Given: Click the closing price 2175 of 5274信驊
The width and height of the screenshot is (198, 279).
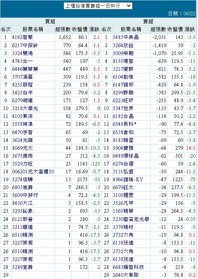Looking at the screenshot, I should [82, 179].
